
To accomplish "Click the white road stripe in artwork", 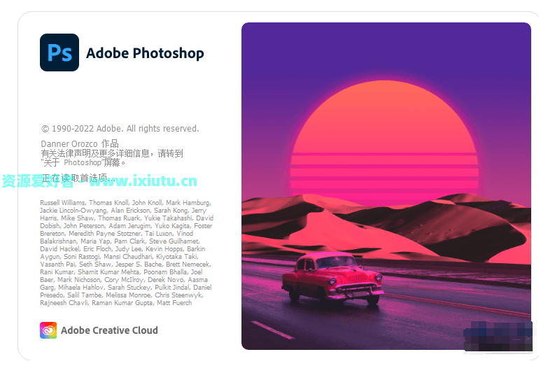I will 272,330.
